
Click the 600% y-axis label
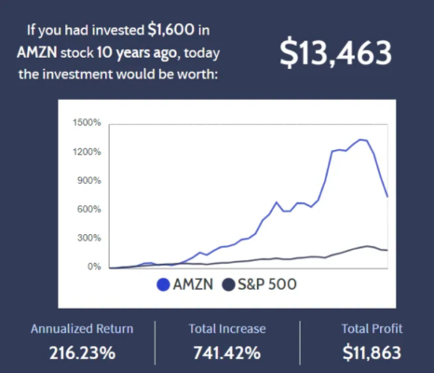89,209
